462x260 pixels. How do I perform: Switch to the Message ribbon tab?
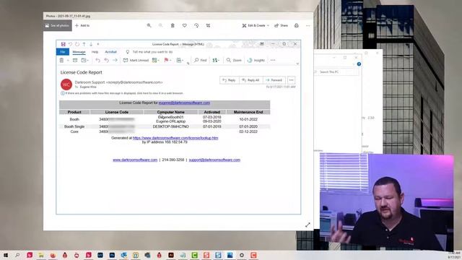click(79, 52)
